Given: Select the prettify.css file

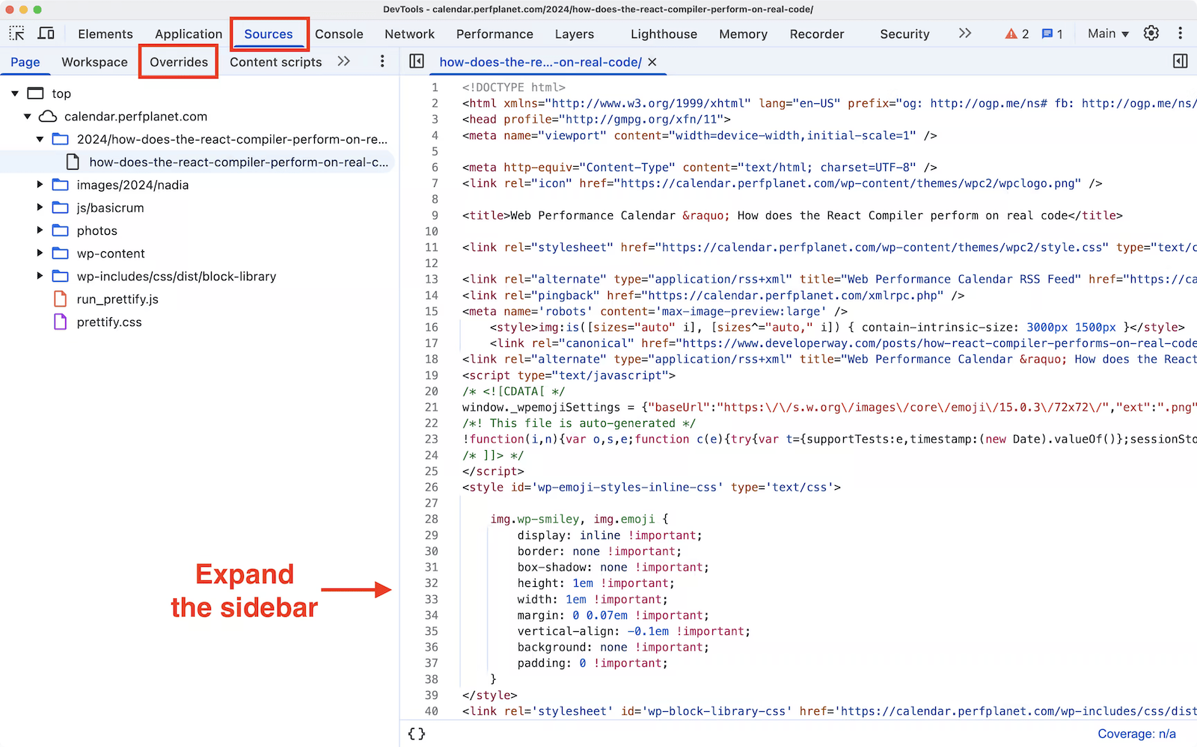Looking at the screenshot, I should coord(109,322).
